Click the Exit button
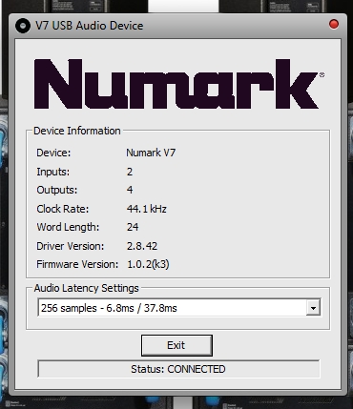Screen dimensions: 353x409 (176, 345)
